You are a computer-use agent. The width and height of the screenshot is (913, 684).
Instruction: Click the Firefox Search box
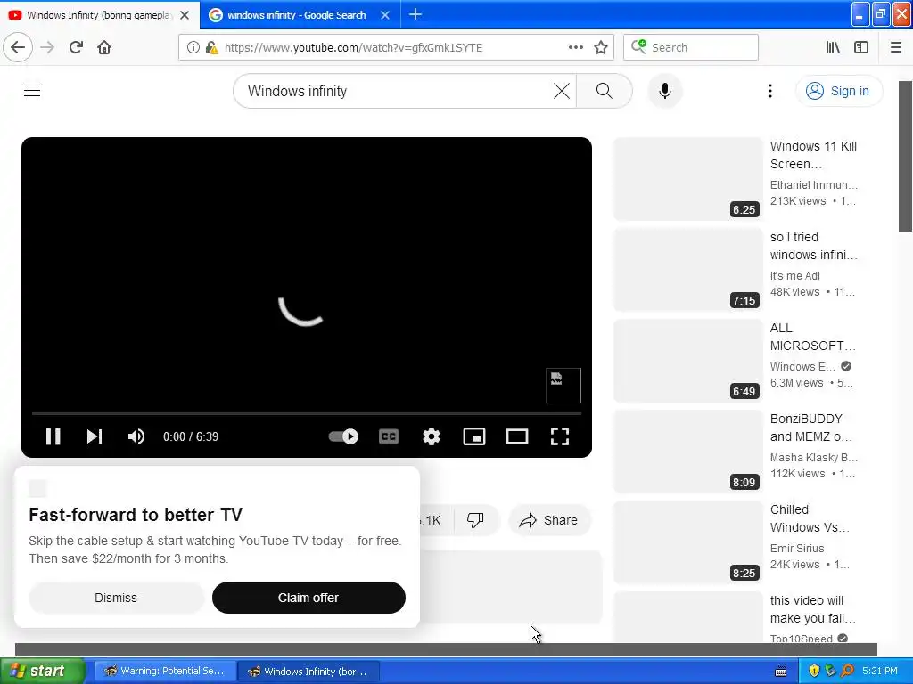(691, 47)
